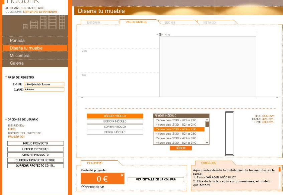Click the left arrow of the wall width control

point(157,35)
